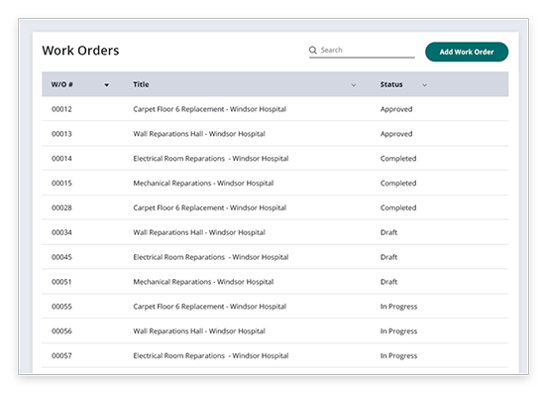
Task: Open work order 00057
Action: (x=274, y=355)
